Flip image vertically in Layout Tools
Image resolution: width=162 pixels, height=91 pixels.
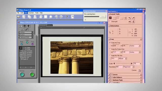coord(133,21)
